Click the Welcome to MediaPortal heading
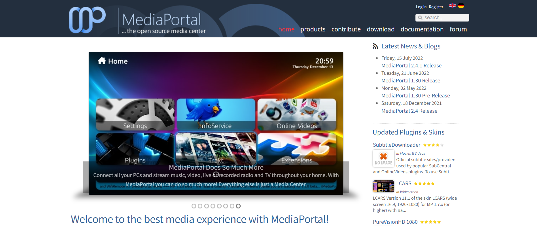537x226 pixels. coord(200,219)
